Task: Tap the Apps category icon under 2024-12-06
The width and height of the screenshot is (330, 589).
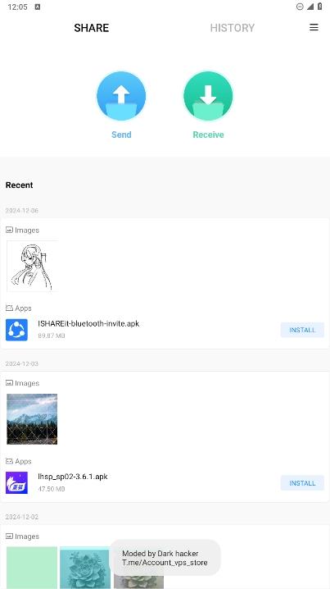Action: [9, 308]
